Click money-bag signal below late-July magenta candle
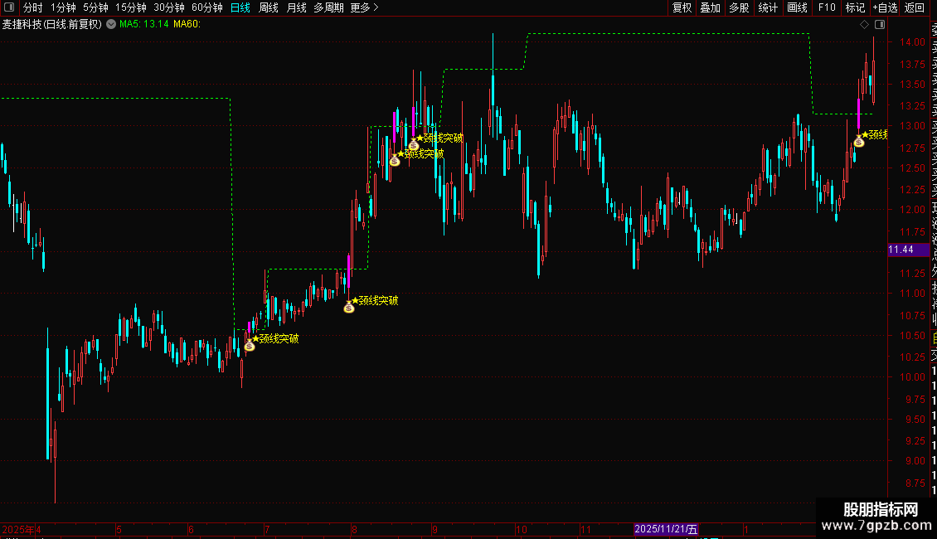The width and height of the screenshot is (937, 539). pyautogui.click(x=349, y=308)
